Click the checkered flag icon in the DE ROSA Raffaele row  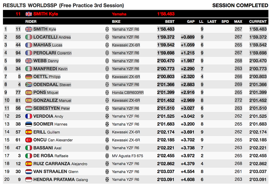coord(107,156)
